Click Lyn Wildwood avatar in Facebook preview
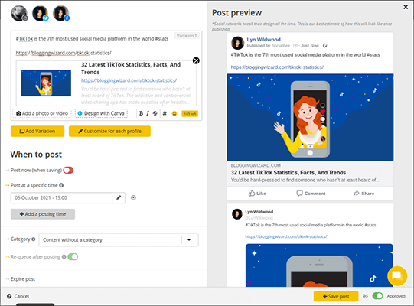The height and width of the screenshot is (306, 414). [x=238, y=43]
